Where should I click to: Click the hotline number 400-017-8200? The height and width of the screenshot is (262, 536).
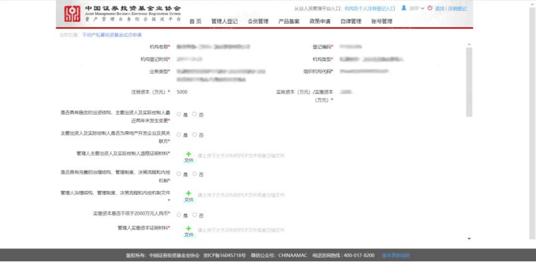click(x=360, y=256)
